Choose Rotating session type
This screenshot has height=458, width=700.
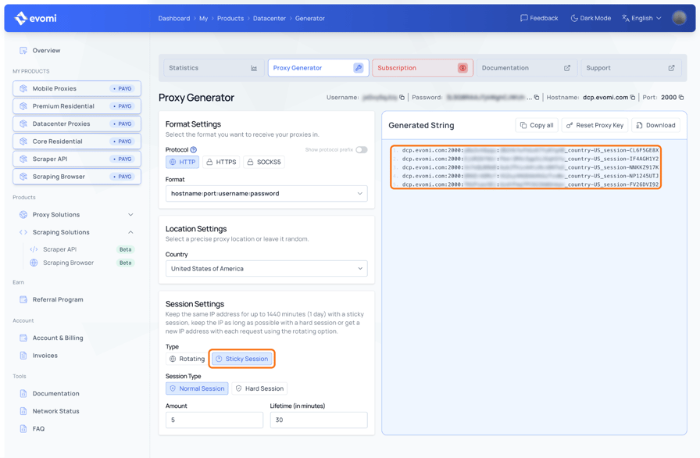pos(187,359)
